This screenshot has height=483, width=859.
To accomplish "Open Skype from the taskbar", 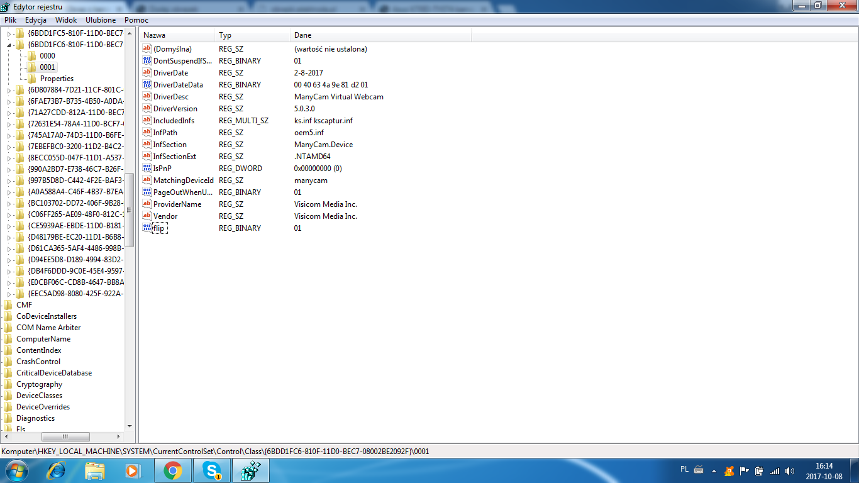I will coord(212,470).
